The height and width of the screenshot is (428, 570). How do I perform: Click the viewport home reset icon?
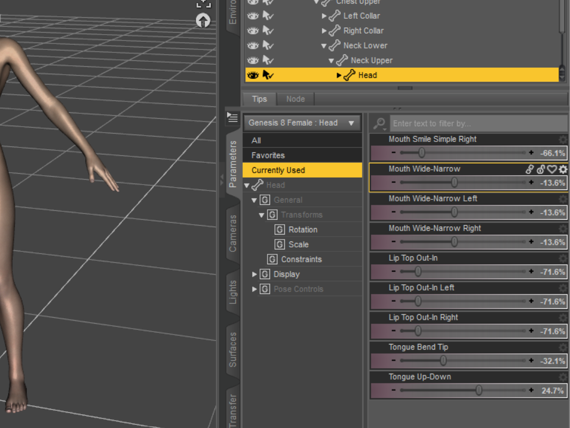pyautogui.click(x=203, y=20)
